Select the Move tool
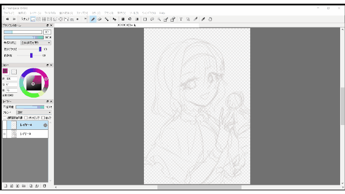Image resolution: width=345 pixels, height=194 pixels. [x=114, y=19]
